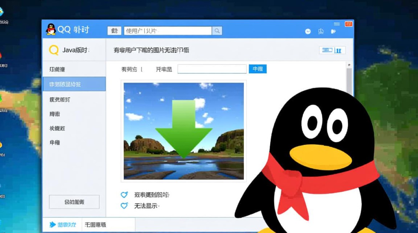Switch on the column view toggle at top right
The height and width of the screenshot is (233, 418).
(339, 50)
